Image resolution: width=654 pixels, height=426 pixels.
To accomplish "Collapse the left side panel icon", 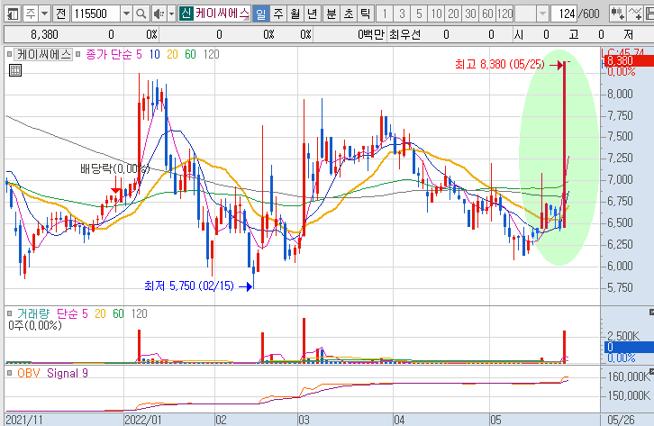I will 13,14.
